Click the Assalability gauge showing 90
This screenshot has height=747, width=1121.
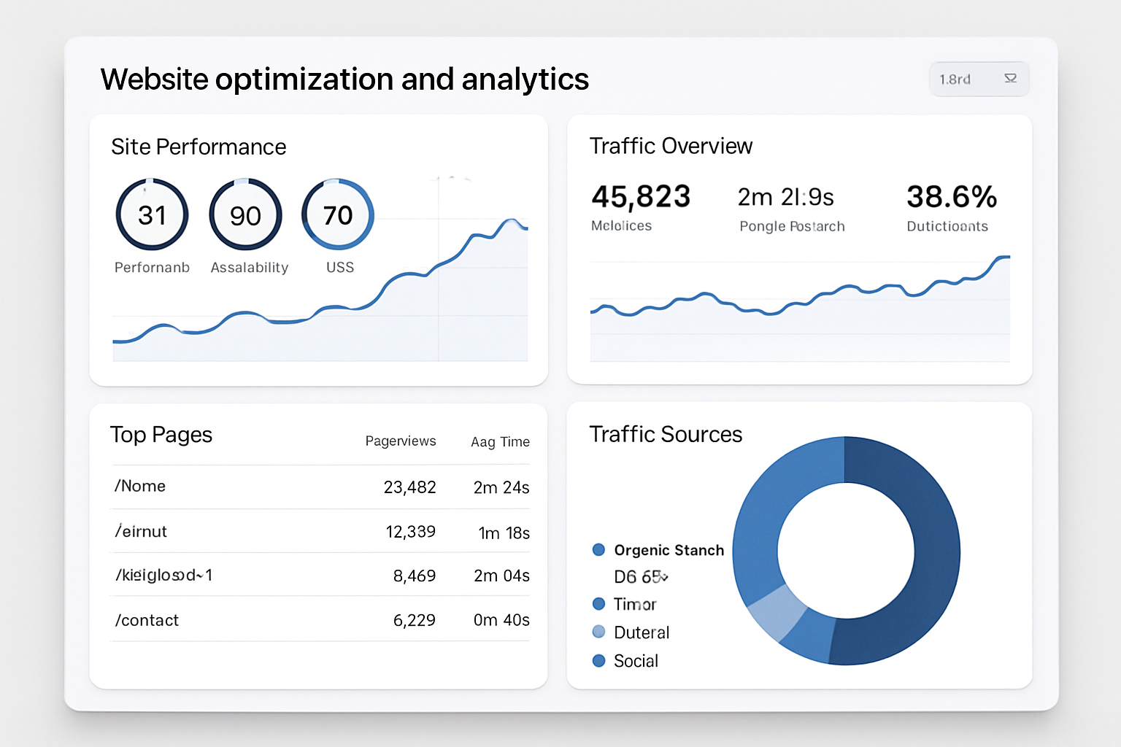(x=244, y=214)
